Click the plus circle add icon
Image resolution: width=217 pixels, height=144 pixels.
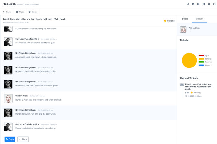pos(203,4)
